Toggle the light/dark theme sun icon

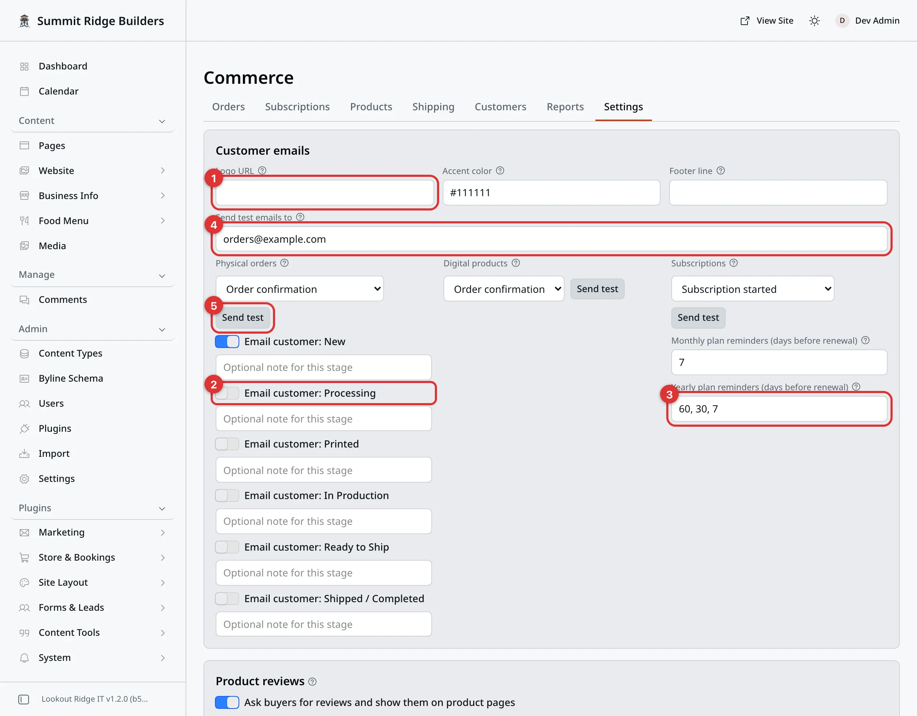(x=814, y=20)
